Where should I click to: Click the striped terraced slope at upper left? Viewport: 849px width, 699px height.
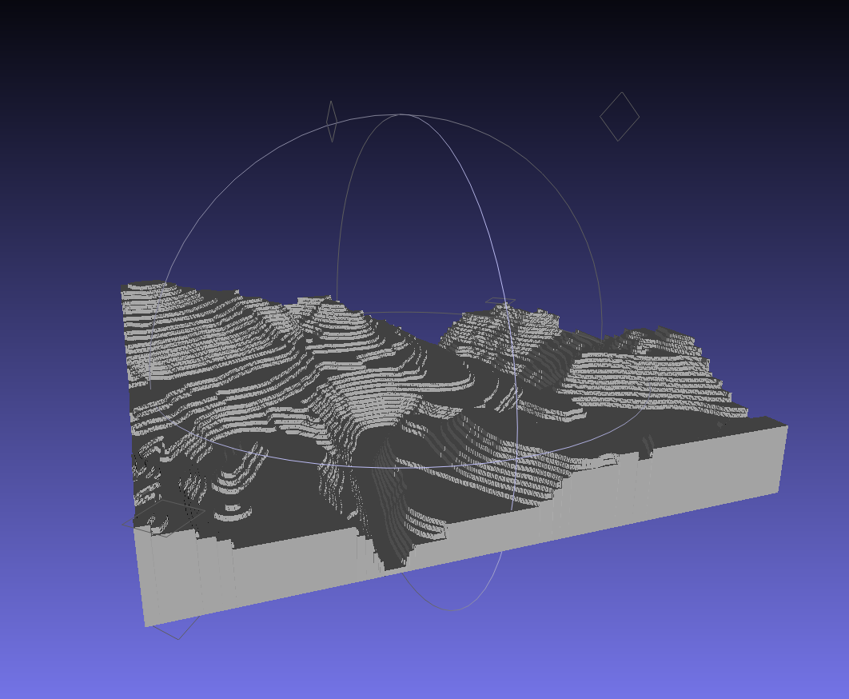click(184, 328)
